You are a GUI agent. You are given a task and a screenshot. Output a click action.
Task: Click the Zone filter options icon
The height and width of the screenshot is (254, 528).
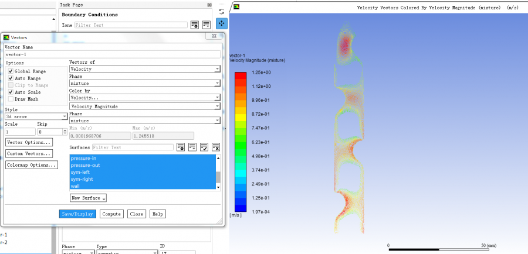195,25
